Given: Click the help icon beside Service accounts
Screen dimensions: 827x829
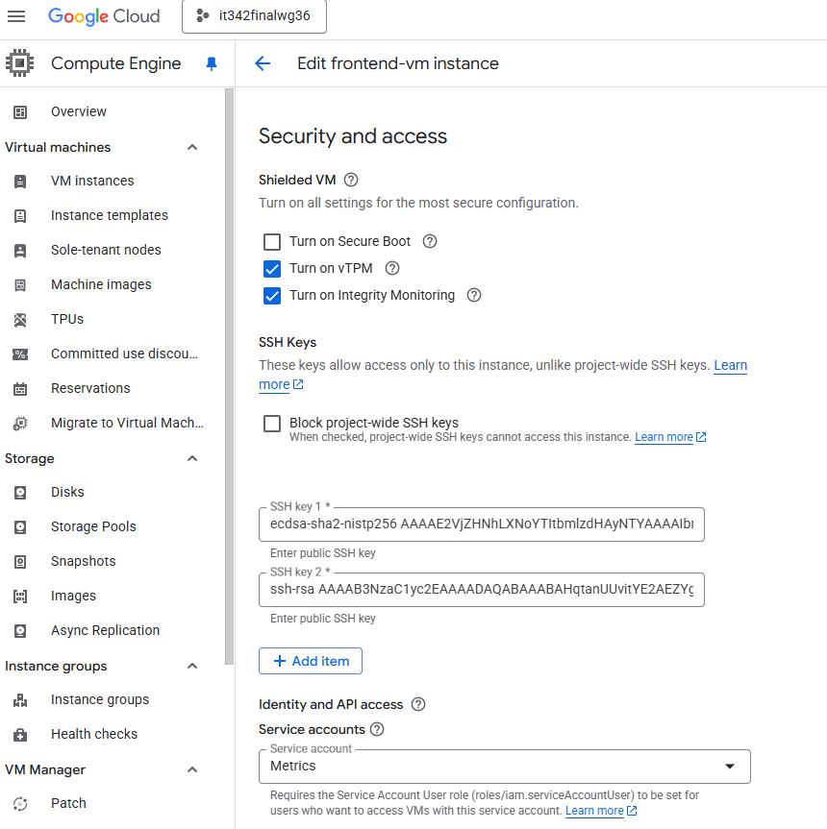Looking at the screenshot, I should coord(377,729).
